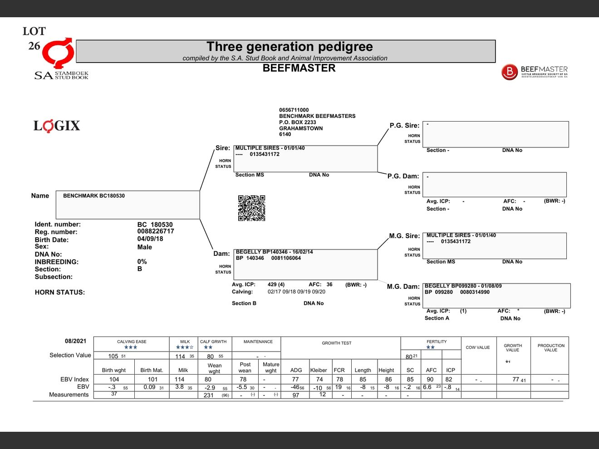Click the Fertility star rating
Viewport: 599px width, 449px height.
pos(430,347)
